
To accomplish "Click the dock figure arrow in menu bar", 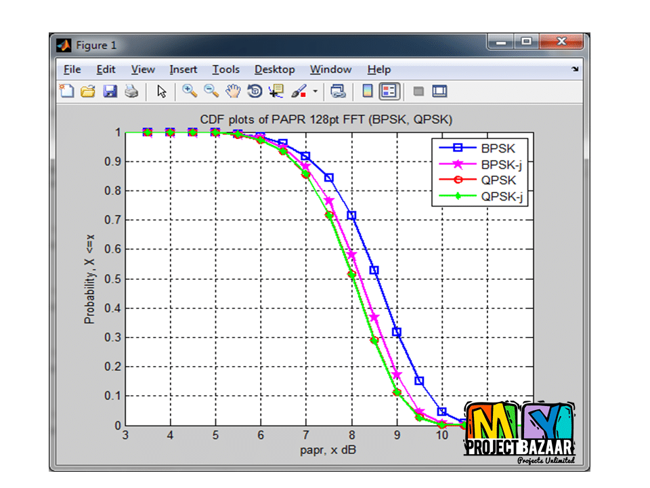I will coord(575,69).
